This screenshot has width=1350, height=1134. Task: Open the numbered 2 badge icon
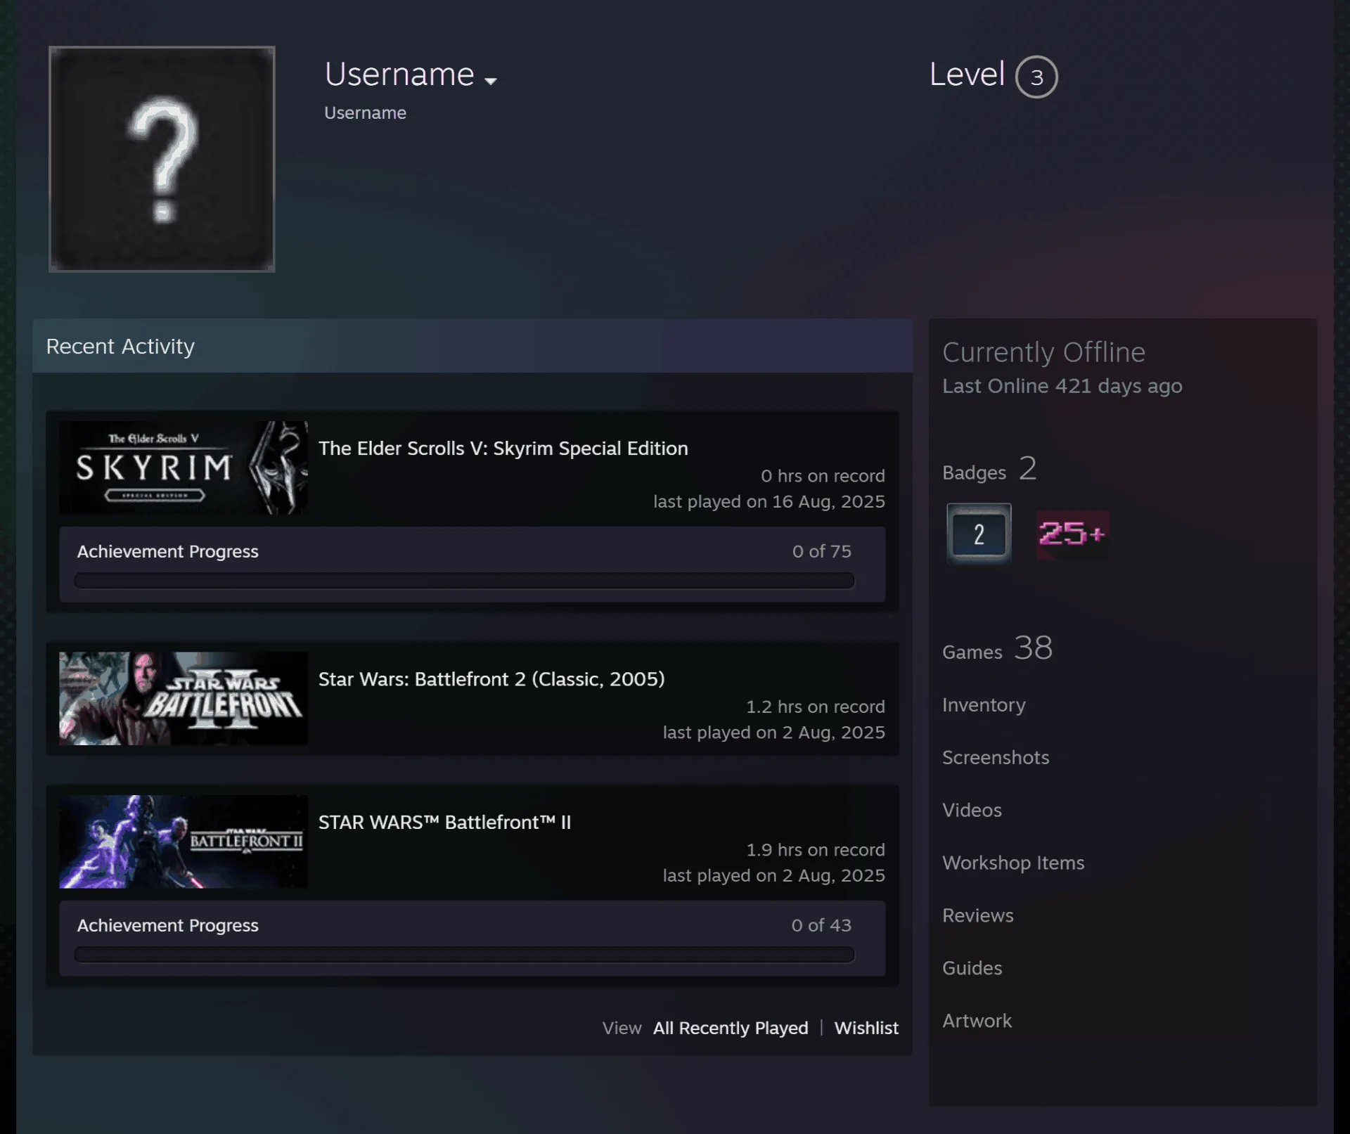[979, 534]
